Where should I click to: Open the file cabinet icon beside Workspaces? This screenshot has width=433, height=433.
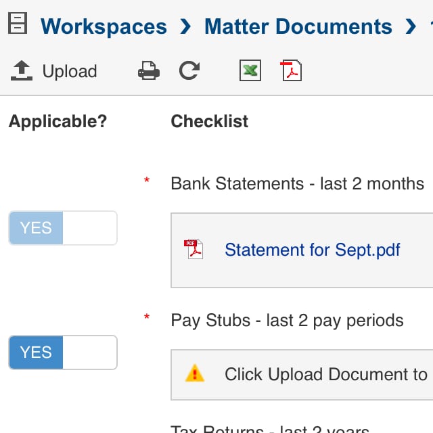17,24
